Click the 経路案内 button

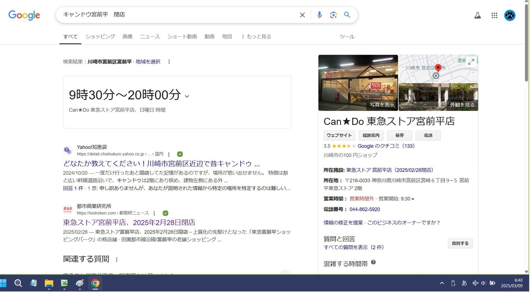(x=371, y=136)
